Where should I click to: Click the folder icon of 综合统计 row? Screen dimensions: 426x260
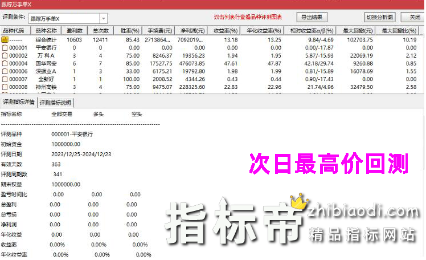tap(5, 40)
